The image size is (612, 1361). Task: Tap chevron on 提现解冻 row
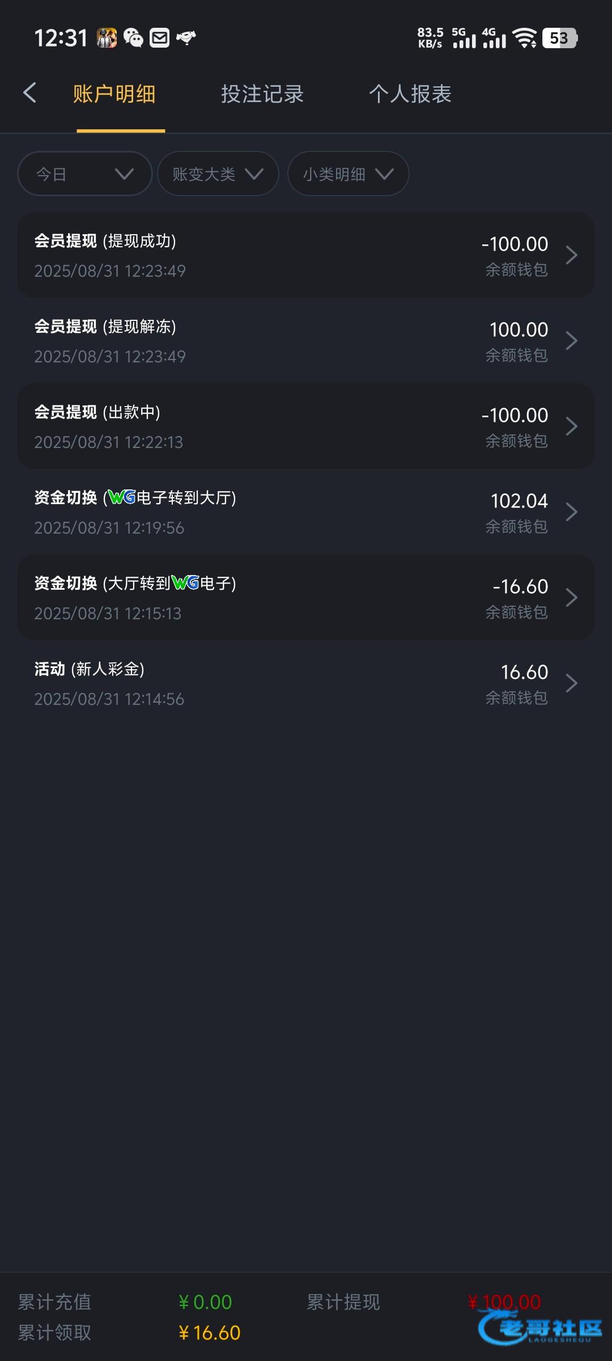[571, 341]
